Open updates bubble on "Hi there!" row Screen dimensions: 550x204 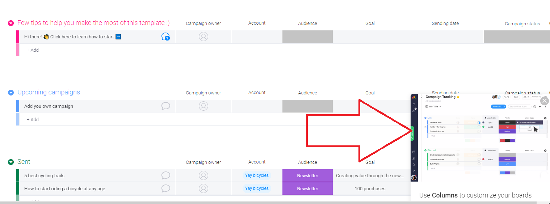(x=165, y=37)
